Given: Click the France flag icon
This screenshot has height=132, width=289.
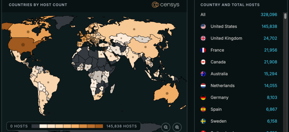Looking at the screenshot, I should tap(203, 50).
